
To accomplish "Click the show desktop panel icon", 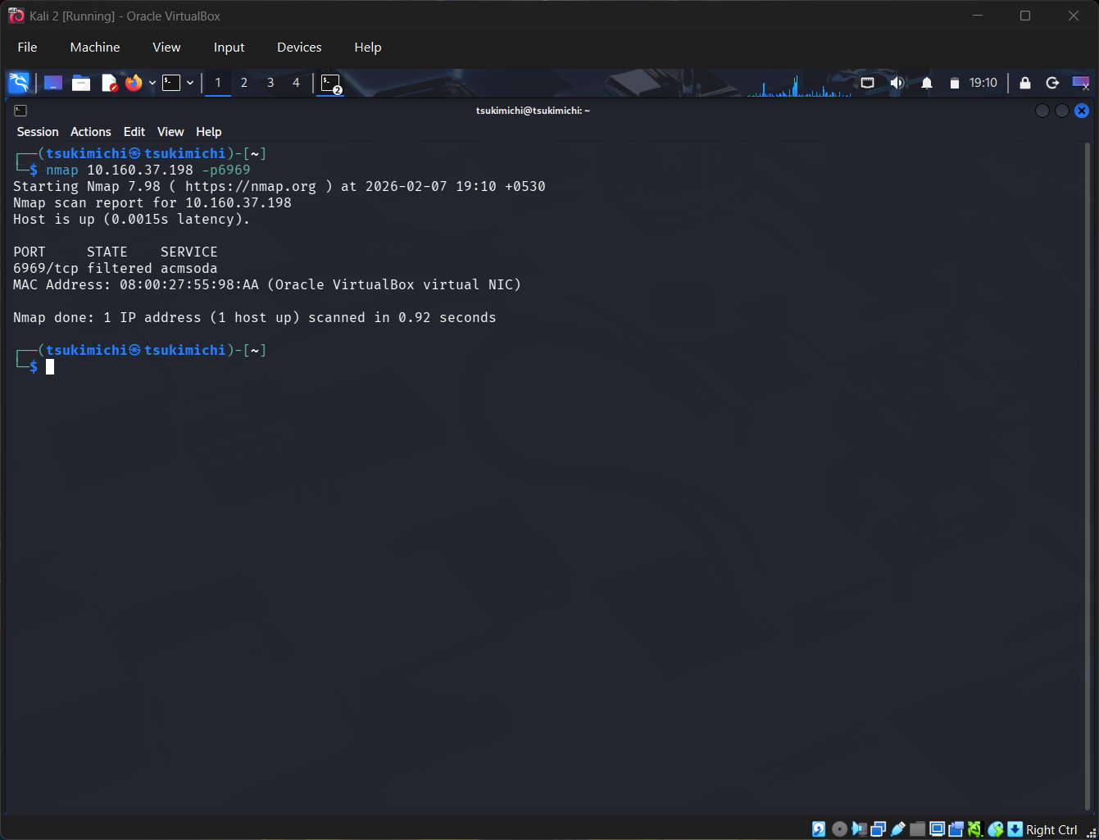I will (x=53, y=83).
